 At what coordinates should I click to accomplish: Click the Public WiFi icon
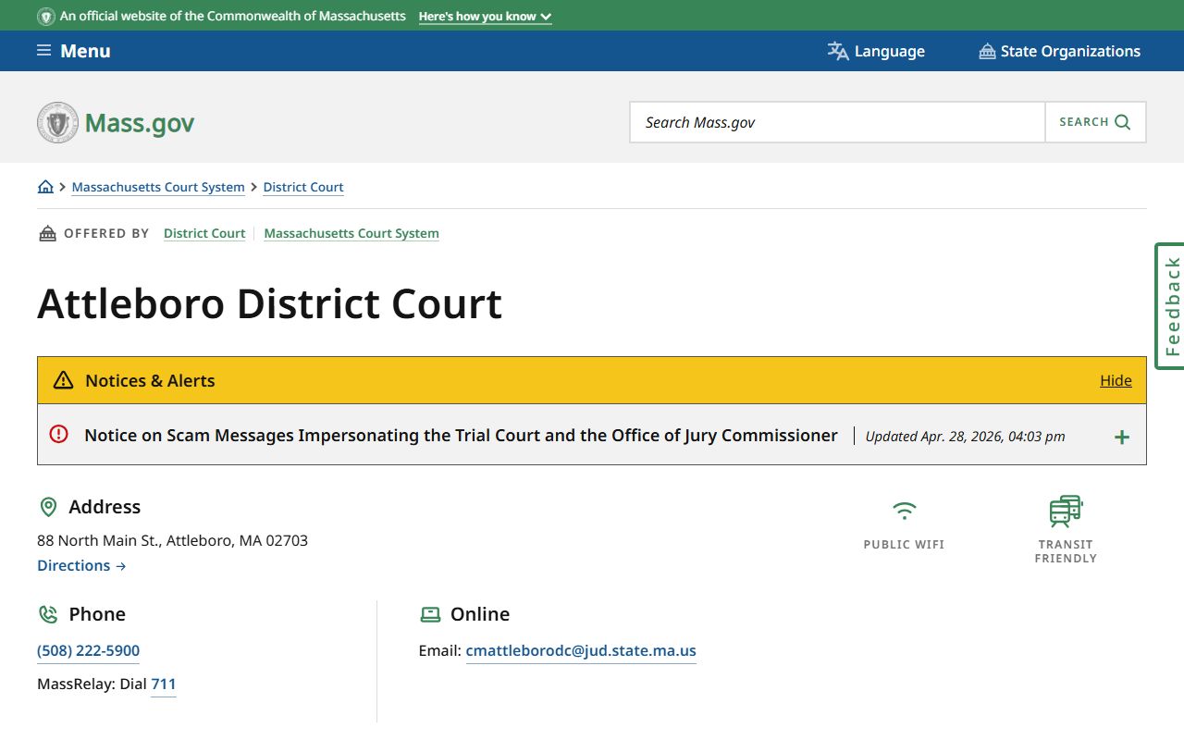pyautogui.click(x=904, y=511)
